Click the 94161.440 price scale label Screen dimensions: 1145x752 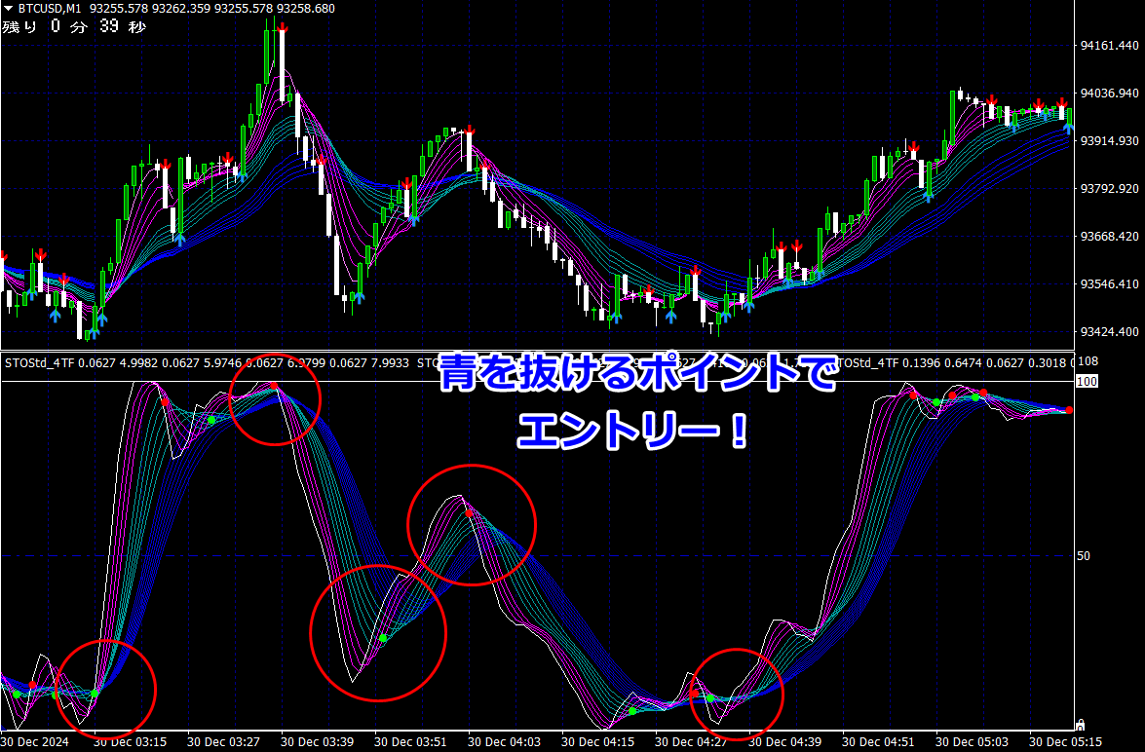1109,45
